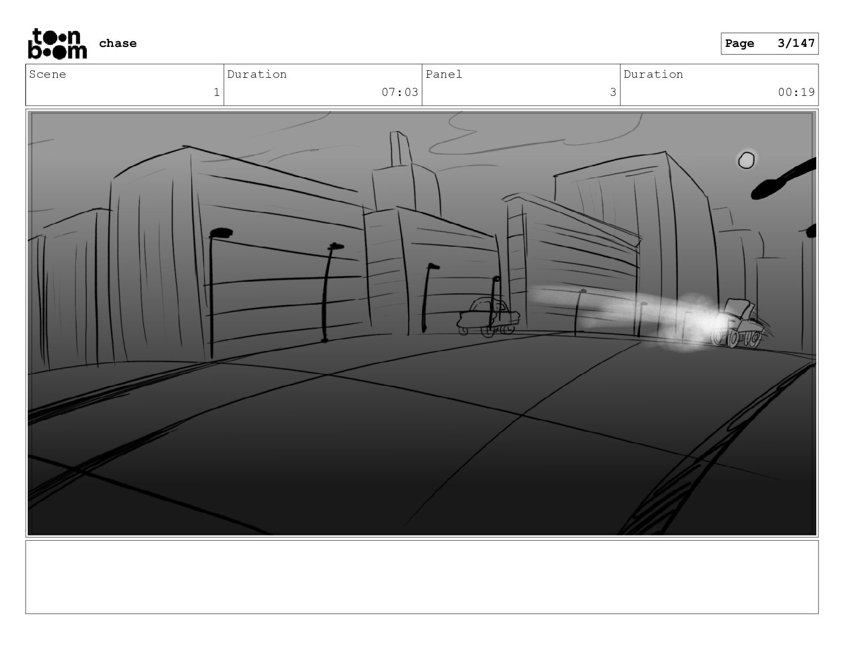This screenshot has height=652, width=844.
Task: Click the panel duration value "00:19"
Action: click(796, 92)
